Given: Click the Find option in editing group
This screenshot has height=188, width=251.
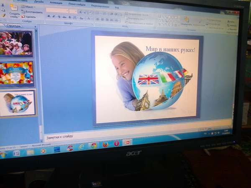Looking at the screenshot, I should click(x=231, y=22).
